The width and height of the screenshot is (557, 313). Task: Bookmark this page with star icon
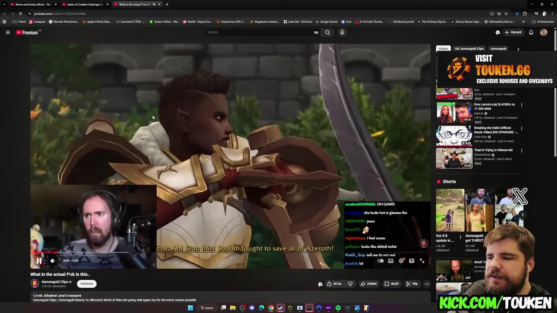tap(506, 13)
